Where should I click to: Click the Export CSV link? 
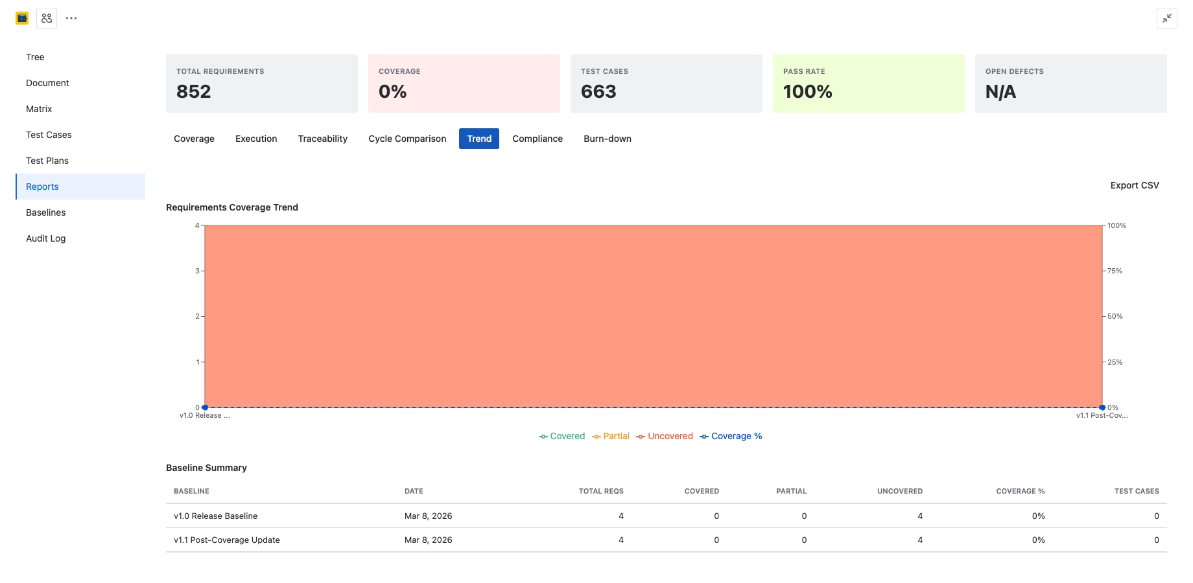click(1134, 185)
